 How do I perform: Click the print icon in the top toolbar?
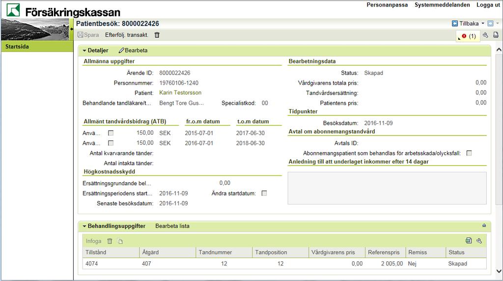point(496,35)
